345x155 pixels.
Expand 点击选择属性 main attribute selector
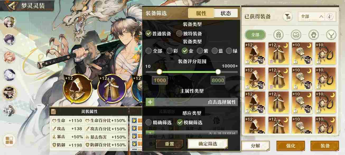[192, 102]
